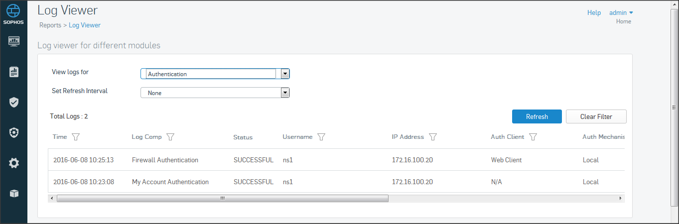Screen dimensions: 679x224
Task: Click the horizontal scrollbar right arrow
Action: tap(620, 198)
